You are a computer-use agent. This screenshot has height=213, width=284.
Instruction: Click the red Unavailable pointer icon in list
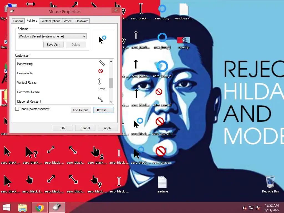click(101, 71)
